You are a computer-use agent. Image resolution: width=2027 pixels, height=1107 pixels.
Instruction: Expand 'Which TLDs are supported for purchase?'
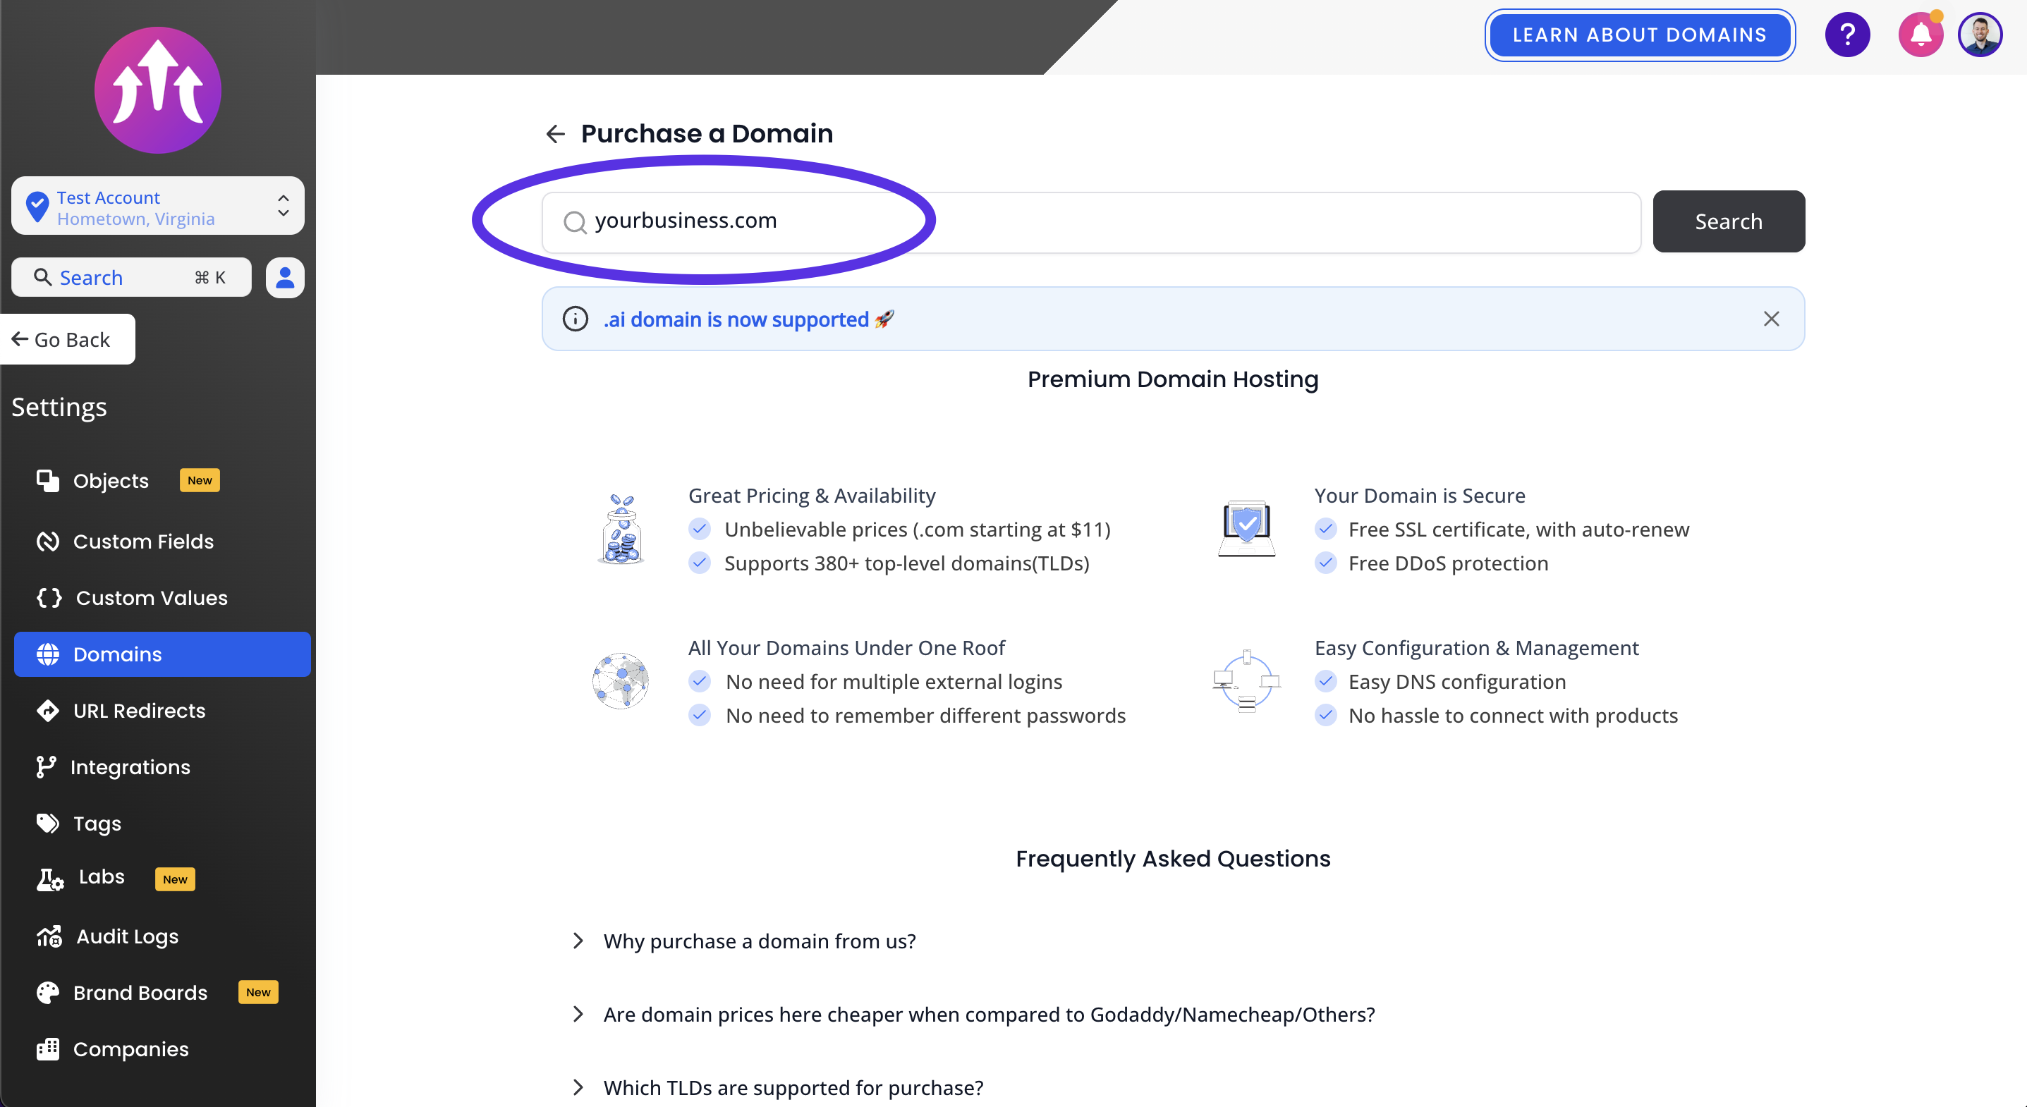tap(777, 1087)
